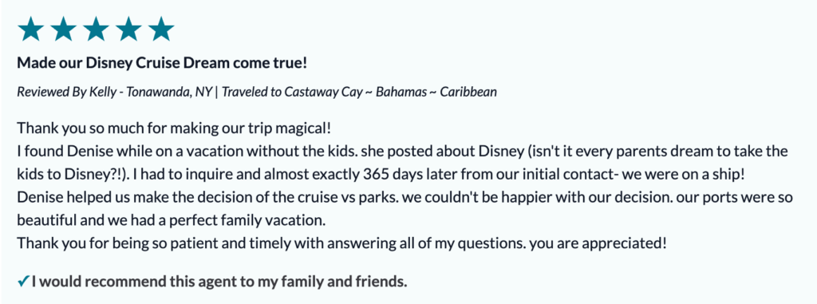The height and width of the screenshot is (304, 817).
Task: Click 'beautiful and we had a perfect family vacation' line
Action: (172, 221)
